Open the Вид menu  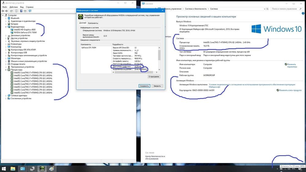pyautogui.click(x=22, y=7)
